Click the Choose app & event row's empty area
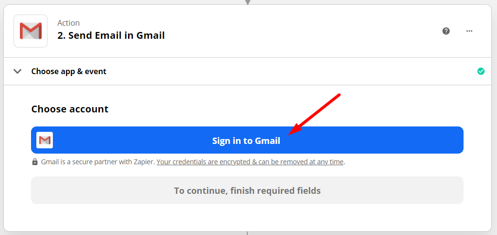497x235 pixels. (291, 71)
